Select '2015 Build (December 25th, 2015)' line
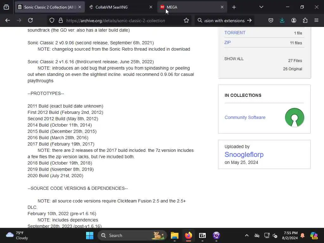Image resolution: width=324 pixels, height=243 pixels. [x=62, y=131]
